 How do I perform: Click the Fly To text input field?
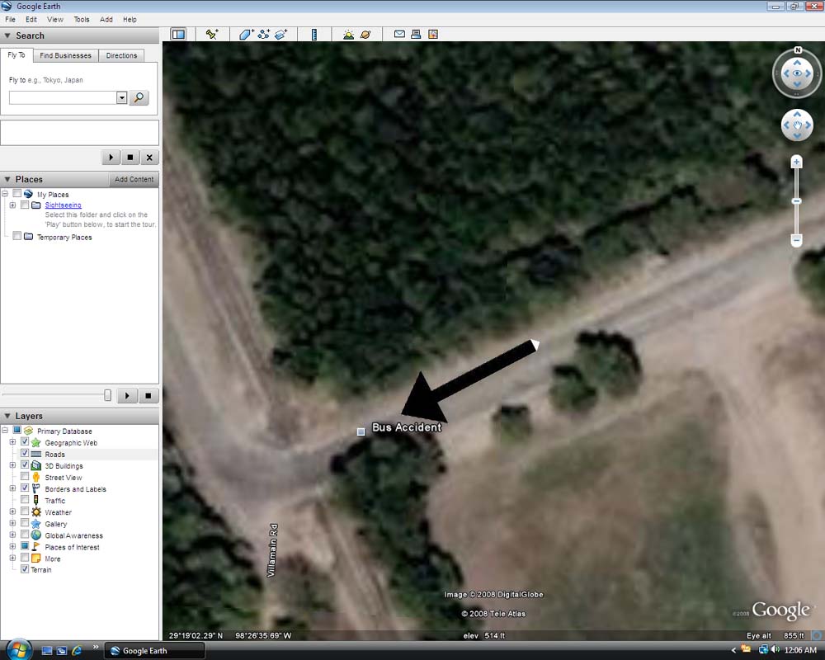63,97
